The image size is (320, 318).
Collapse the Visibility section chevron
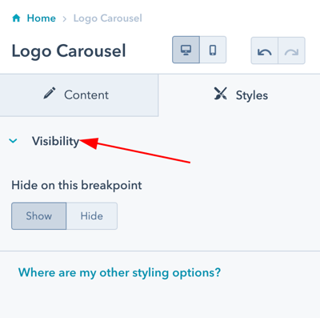(x=13, y=141)
